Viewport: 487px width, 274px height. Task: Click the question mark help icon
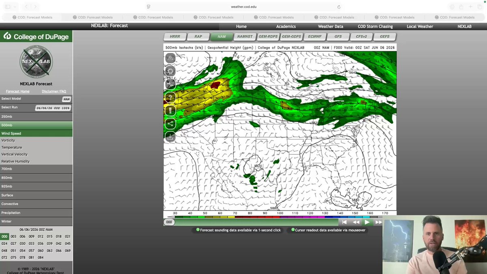pos(170,97)
